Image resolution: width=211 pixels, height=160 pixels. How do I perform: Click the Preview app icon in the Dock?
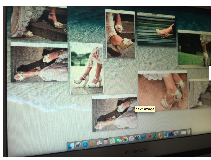point(166,135)
